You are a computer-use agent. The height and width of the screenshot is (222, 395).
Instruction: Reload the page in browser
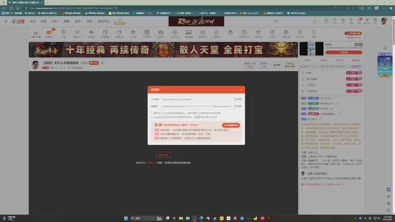point(11,8)
